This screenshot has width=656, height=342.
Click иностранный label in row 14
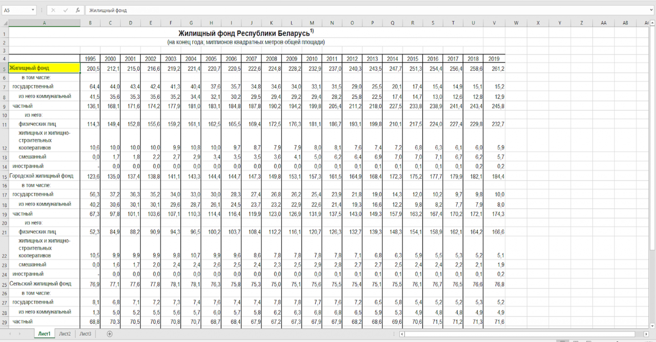click(x=28, y=166)
